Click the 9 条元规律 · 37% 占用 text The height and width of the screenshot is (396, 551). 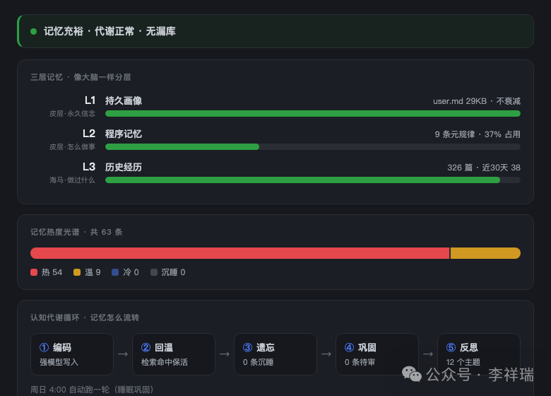click(478, 134)
